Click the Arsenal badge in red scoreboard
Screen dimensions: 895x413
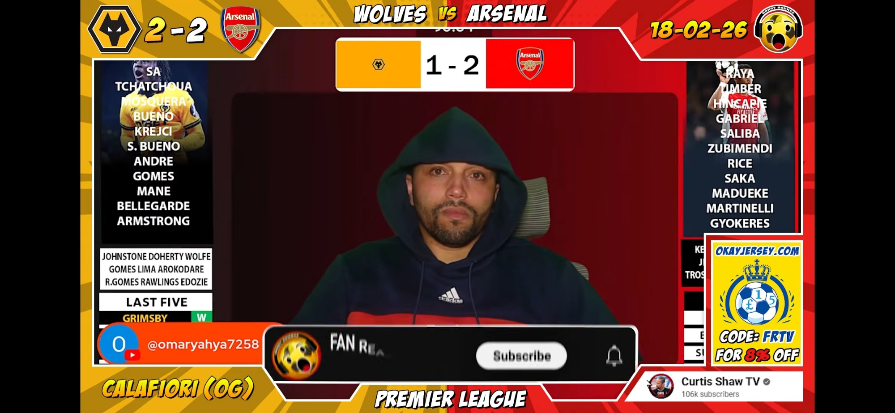[x=530, y=64]
